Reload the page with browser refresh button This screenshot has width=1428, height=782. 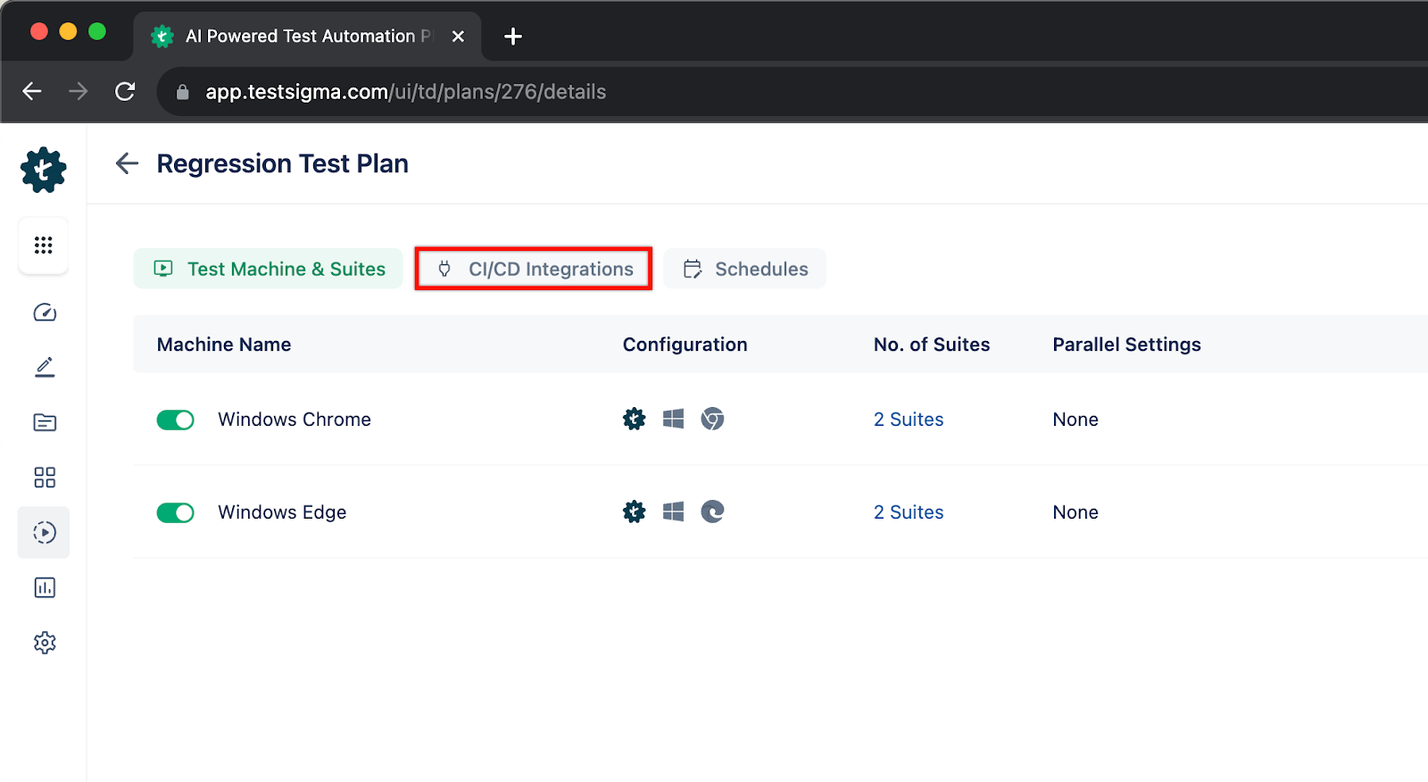(125, 91)
